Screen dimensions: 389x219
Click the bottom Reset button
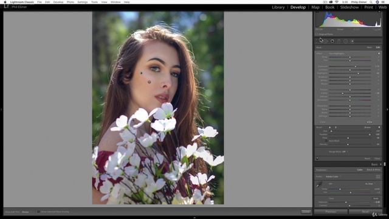(365, 212)
